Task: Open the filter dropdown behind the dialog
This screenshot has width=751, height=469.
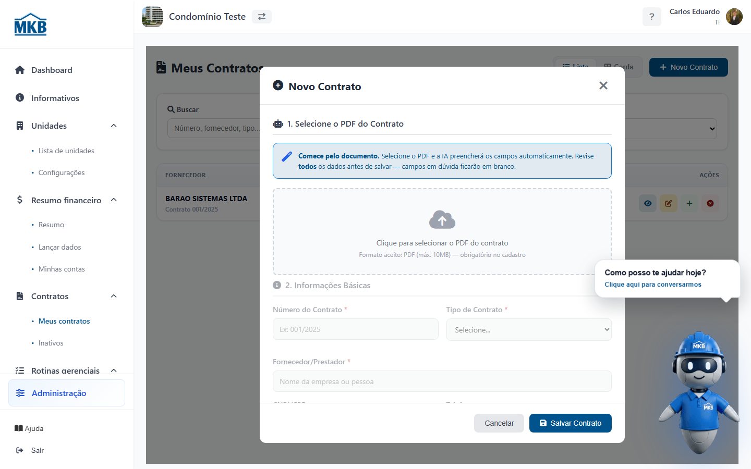Action: point(671,129)
